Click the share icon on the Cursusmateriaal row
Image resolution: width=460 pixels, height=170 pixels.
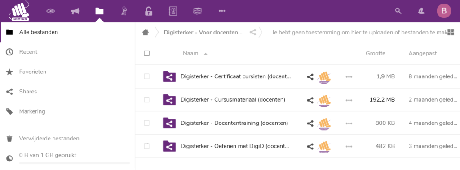point(310,100)
